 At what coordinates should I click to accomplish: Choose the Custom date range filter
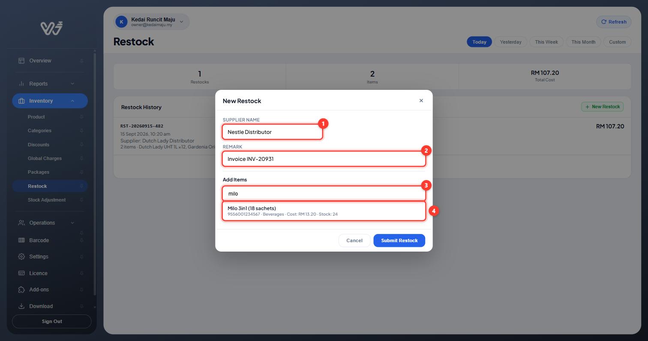(618, 42)
